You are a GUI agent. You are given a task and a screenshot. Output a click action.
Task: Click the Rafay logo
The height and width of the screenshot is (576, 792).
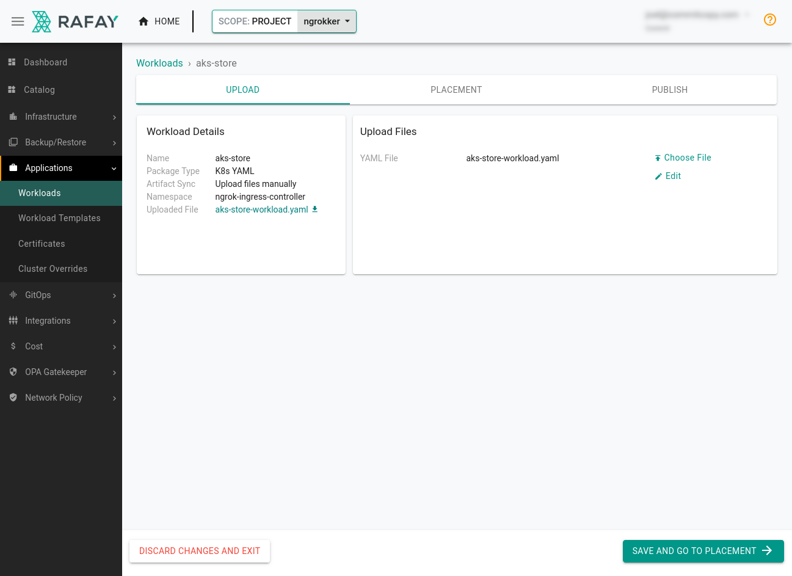point(74,21)
